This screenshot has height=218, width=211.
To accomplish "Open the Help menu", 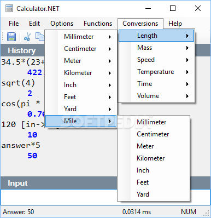I will click(x=175, y=24).
